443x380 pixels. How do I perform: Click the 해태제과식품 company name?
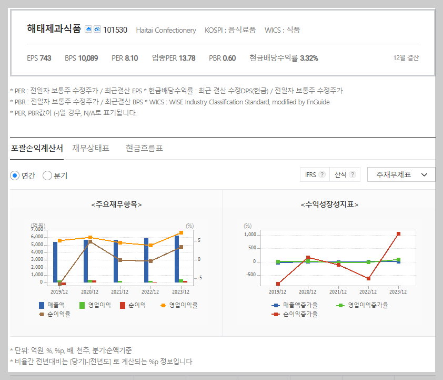[54, 29]
